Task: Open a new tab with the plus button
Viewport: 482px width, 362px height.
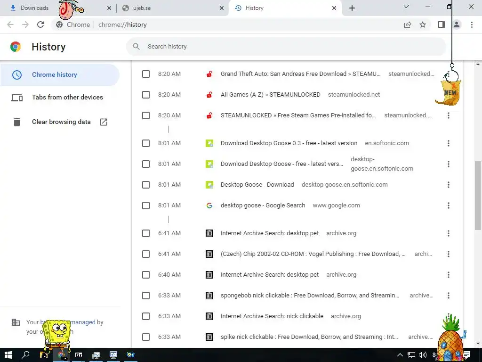Action: click(x=352, y=8)
